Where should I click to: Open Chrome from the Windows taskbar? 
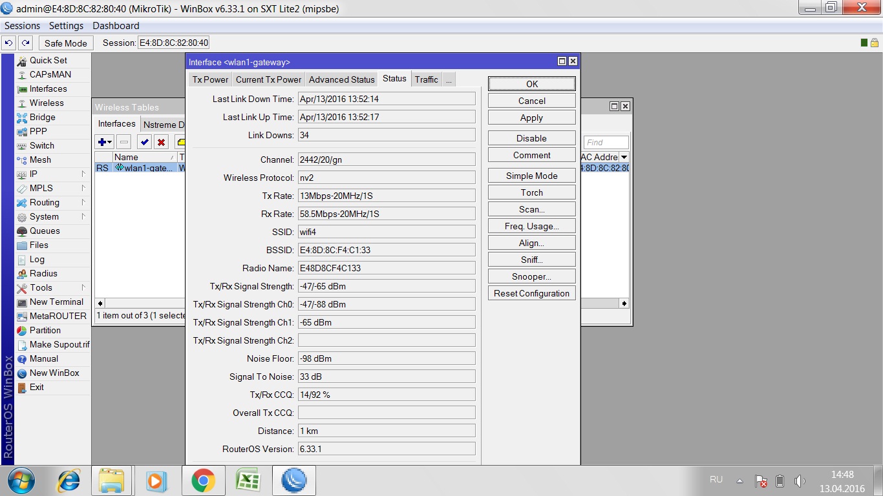click(203, 480)
